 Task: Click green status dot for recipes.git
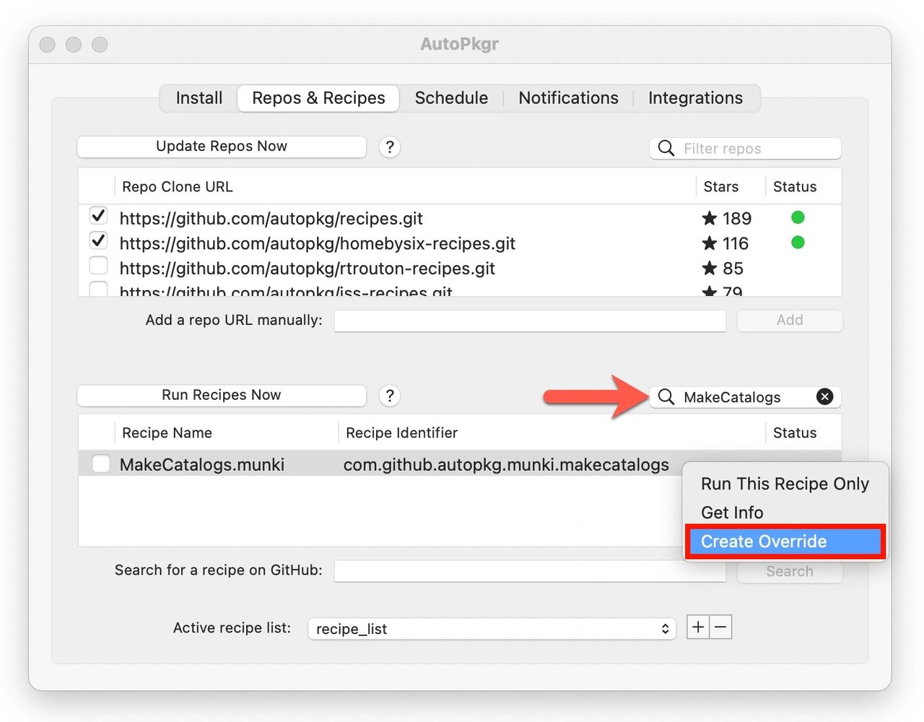point(798,217)
